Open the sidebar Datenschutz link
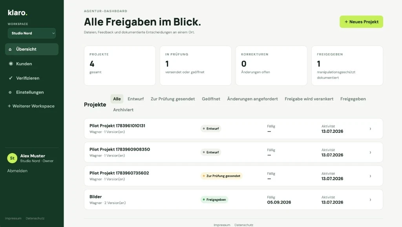The width and height of the screenshot is (402, 227). 35,218
